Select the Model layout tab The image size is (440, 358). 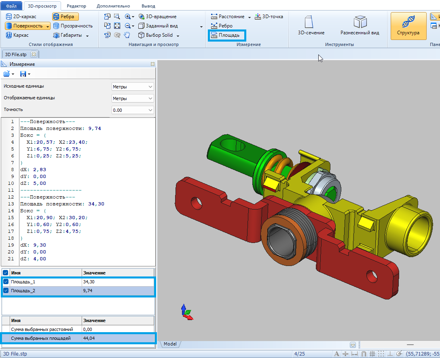[x=170, y=344]
